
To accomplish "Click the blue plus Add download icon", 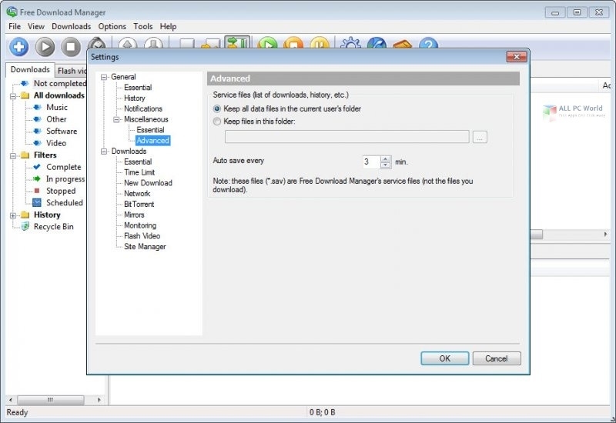I will click(18, 47).
